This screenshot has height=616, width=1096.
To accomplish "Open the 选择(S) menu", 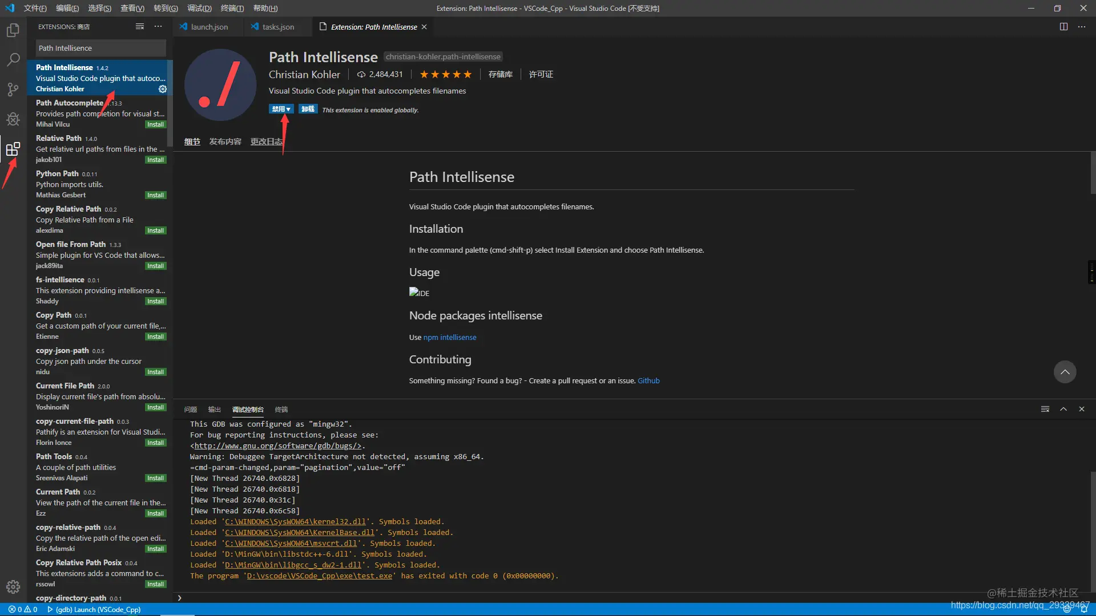I will pyautogui.click(x=100, y=8).
